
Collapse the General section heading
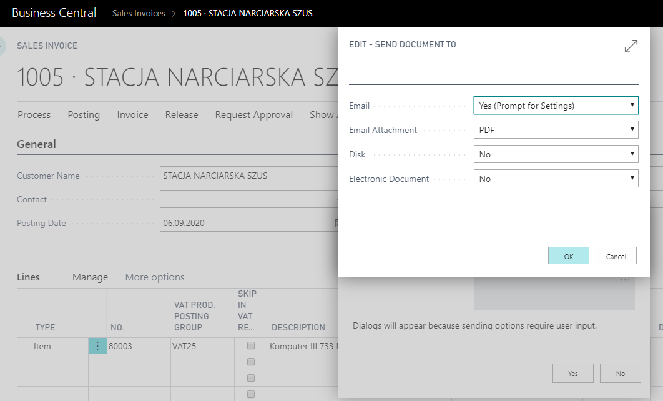pyautogui.click(x=36, y=144)
